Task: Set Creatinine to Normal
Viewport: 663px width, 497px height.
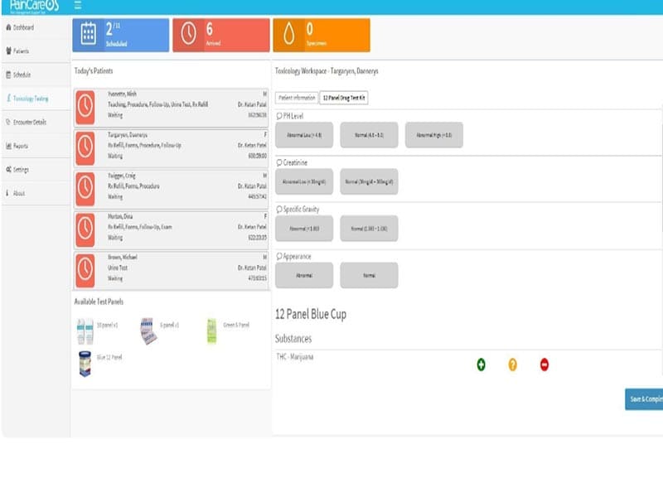Action: coord(369,181)
